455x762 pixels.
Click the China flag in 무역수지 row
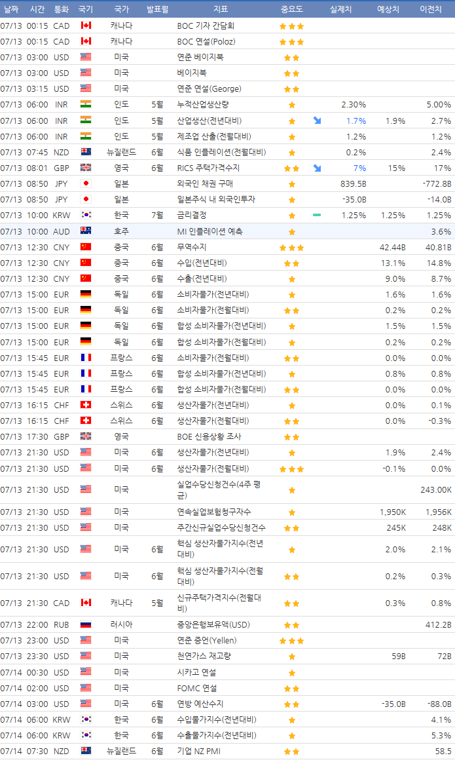(x=86, y=247)
